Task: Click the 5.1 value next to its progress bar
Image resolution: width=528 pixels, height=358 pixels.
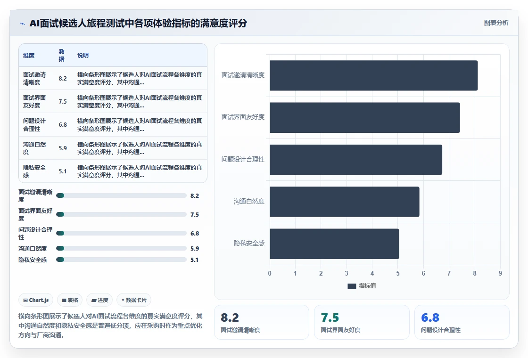Action: [195, 260]
